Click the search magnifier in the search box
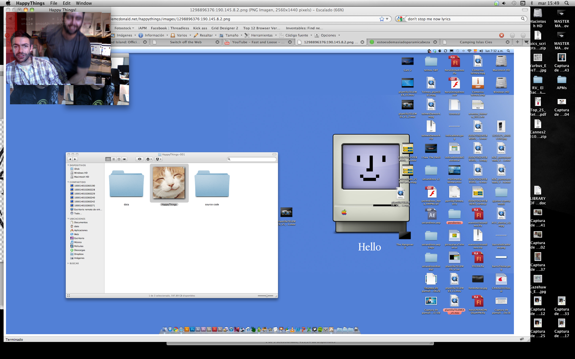 click(523, 19)
